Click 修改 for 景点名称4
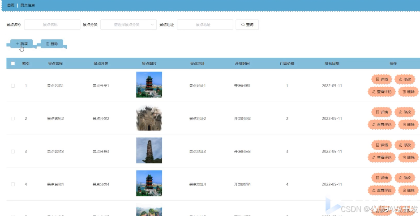The width and height of the screenshot is (420, 216). 405,178
